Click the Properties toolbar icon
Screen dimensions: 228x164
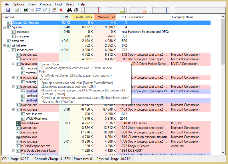(x=54, y=10)
